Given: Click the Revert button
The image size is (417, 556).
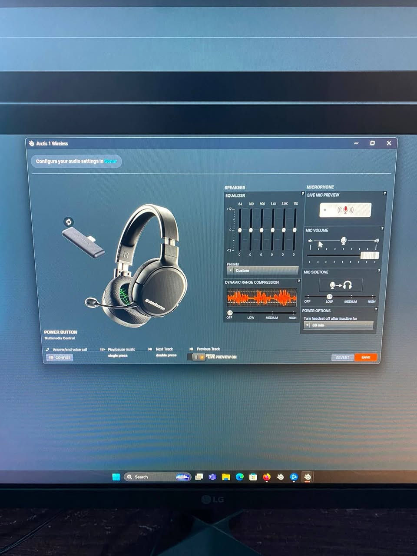Looking at the screenshot, I should pos(343,357).
